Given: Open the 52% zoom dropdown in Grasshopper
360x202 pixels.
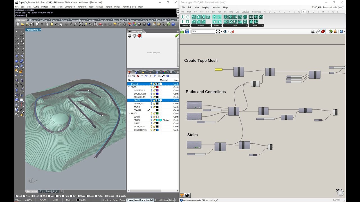Looking at the screenshot, I should [213, 32].
